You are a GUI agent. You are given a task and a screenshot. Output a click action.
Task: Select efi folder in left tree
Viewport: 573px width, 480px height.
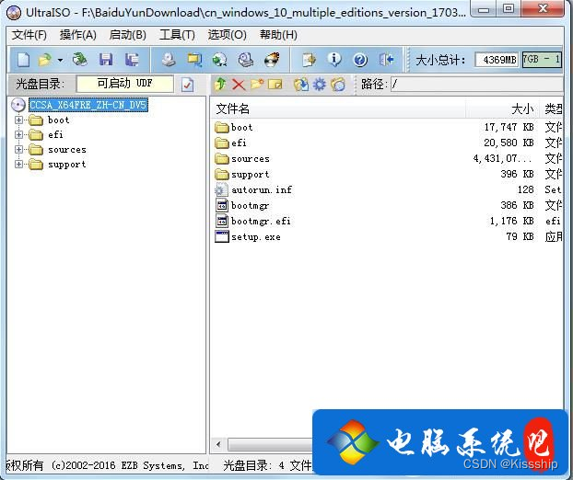55,134
